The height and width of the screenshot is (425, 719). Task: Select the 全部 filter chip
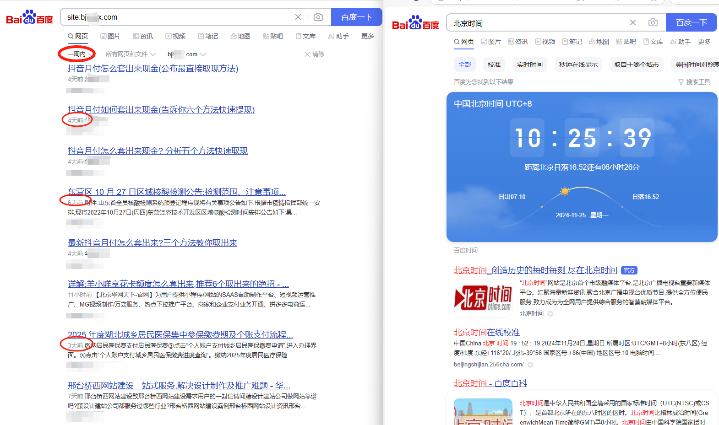[x=465, y=65]
